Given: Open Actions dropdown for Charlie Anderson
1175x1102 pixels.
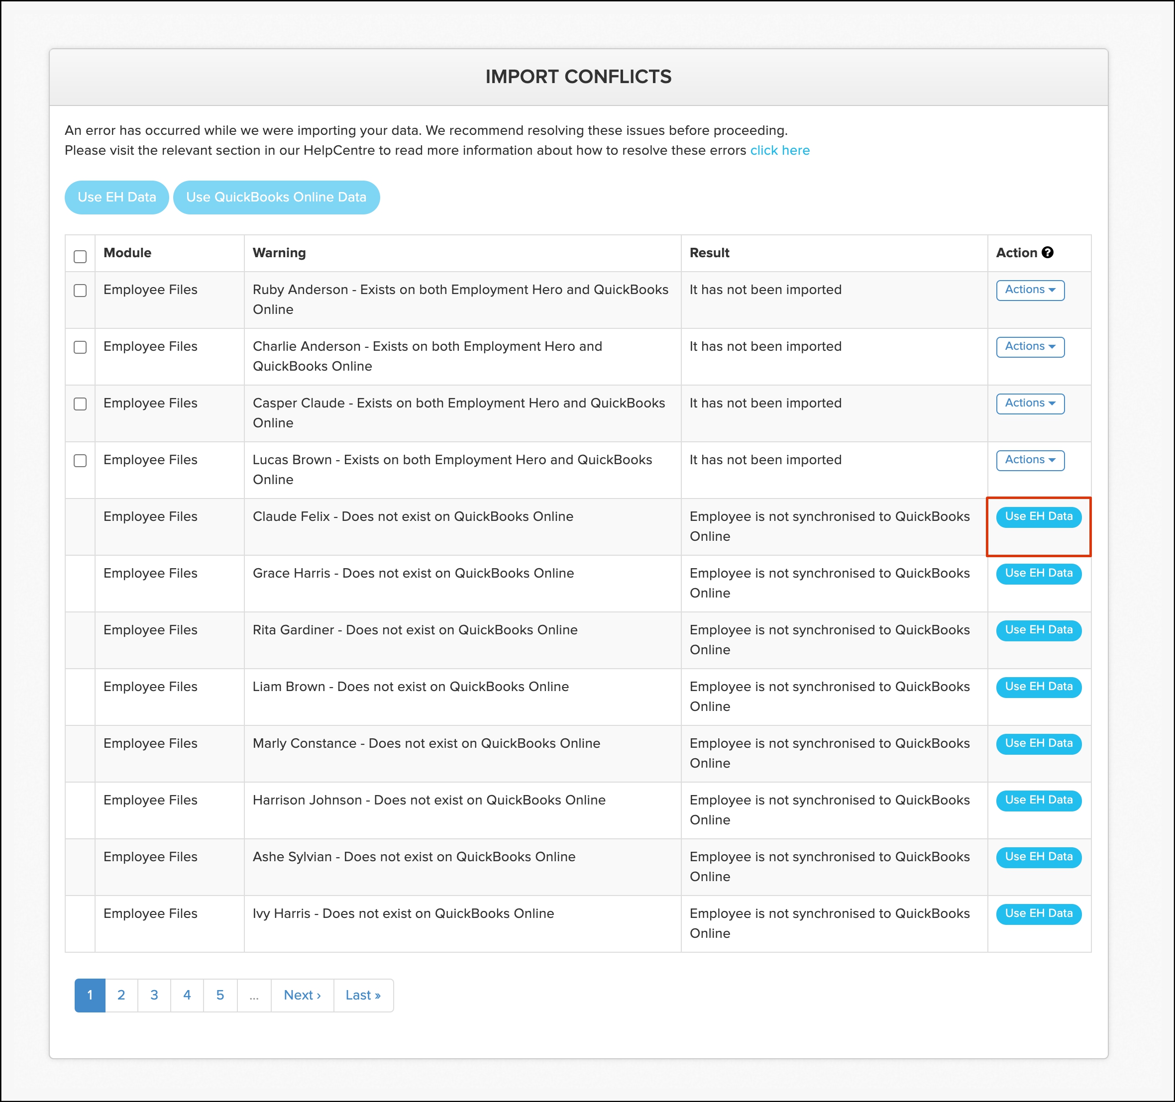Looking at the screenshot, I should (1030, 347).
